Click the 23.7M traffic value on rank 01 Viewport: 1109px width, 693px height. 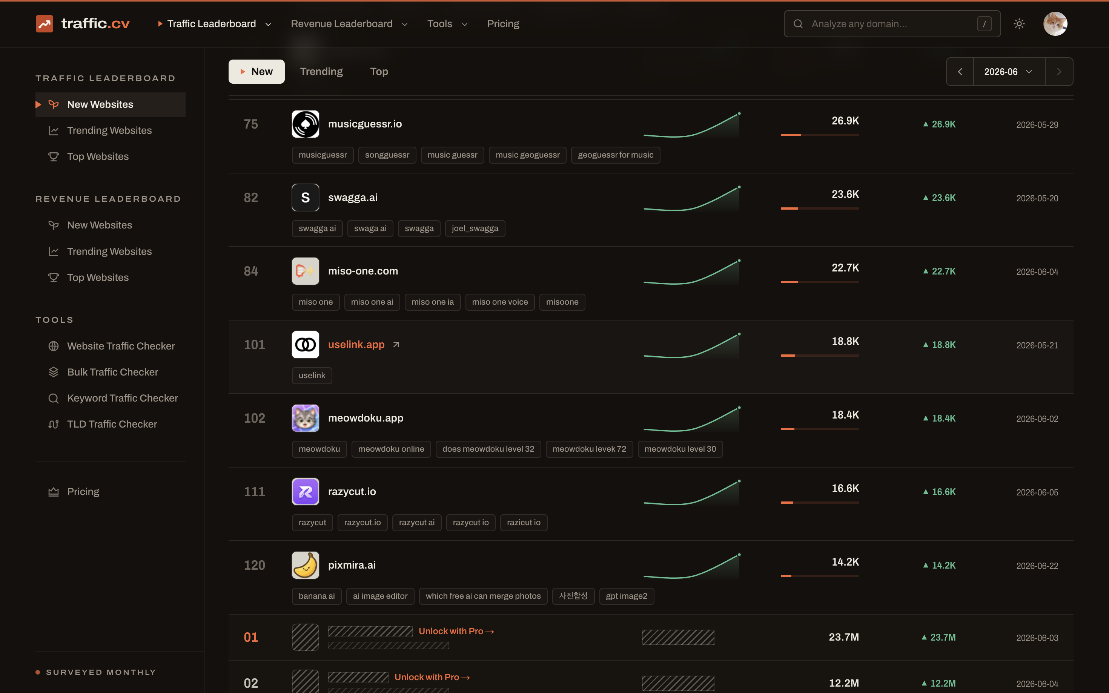(x=843, y=637)
